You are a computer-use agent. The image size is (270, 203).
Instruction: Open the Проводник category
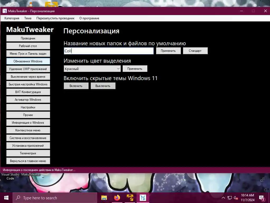pos(28,38)
